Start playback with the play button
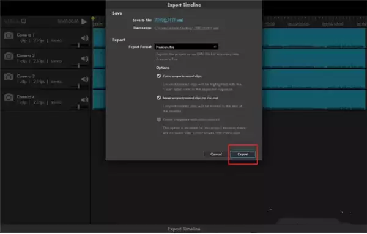This screenshot has height=234, width=367. click(x=84, y=22)
